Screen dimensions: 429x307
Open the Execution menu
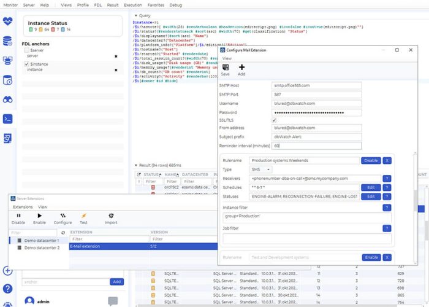coord(133,5)
